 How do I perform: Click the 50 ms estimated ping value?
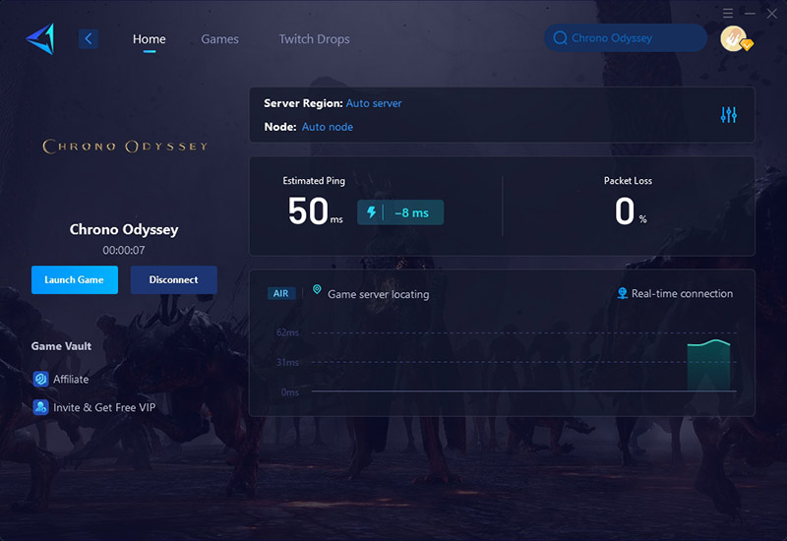tap(315, 211)
